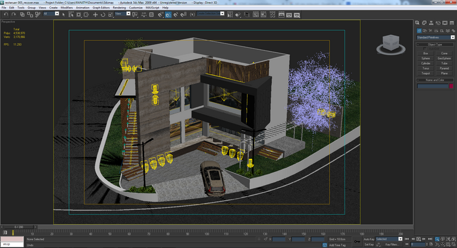Screen dimensions: 457x248
Task: Toggle Auto Key animation mode
Action: pyautogui.click(x=369, y=239)
